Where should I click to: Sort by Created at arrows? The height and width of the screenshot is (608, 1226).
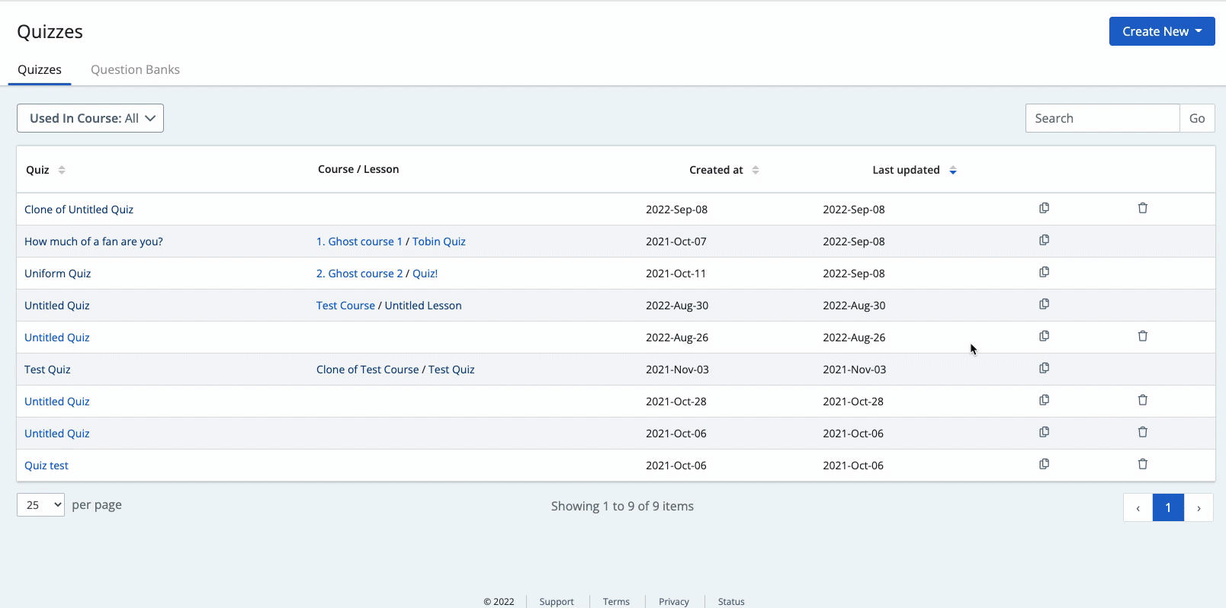click(x=756, y=170)
